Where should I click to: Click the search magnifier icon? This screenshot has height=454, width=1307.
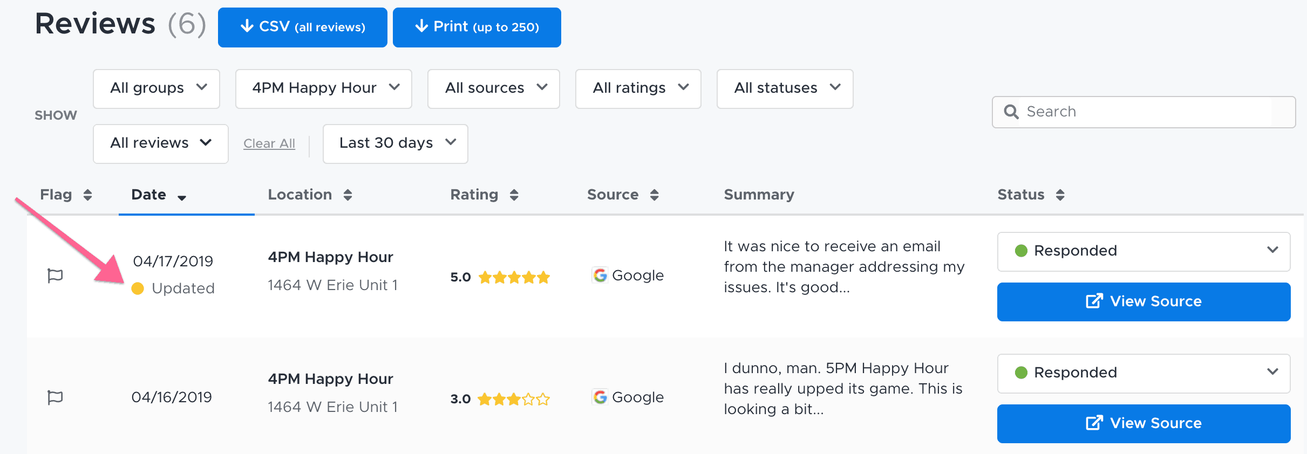tap(1012, 112)
